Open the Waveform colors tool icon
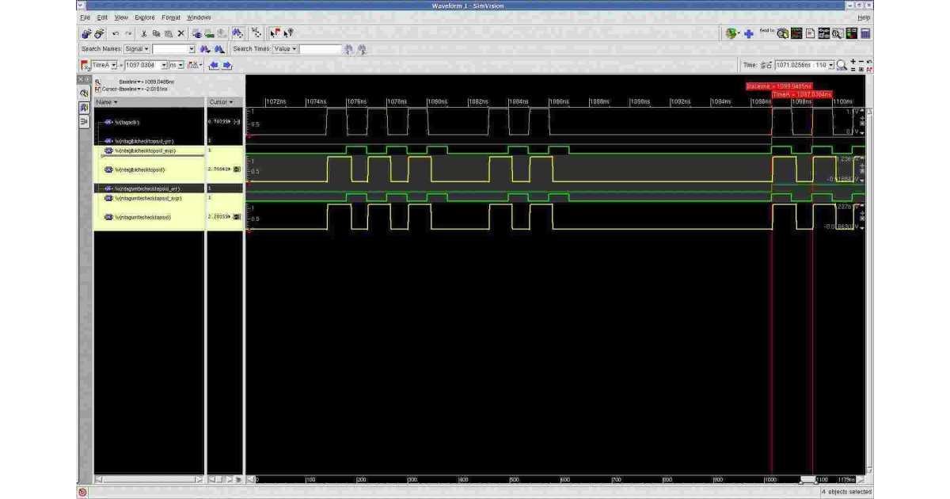The height and width of the screenshot is (499, 950). 852,33
